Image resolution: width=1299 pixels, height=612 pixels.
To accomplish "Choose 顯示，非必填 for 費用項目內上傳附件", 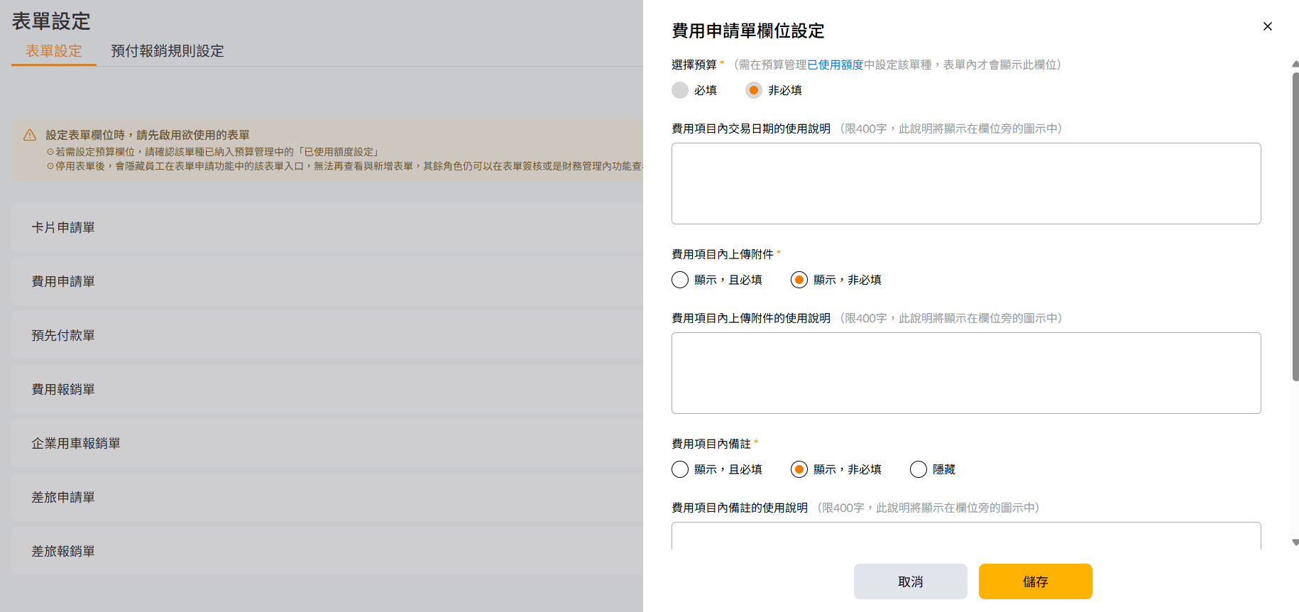I will pyautogui.click(x=799, y=280).
